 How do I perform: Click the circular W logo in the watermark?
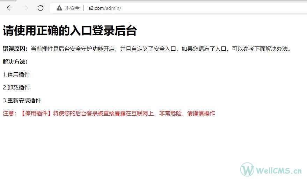247,169
